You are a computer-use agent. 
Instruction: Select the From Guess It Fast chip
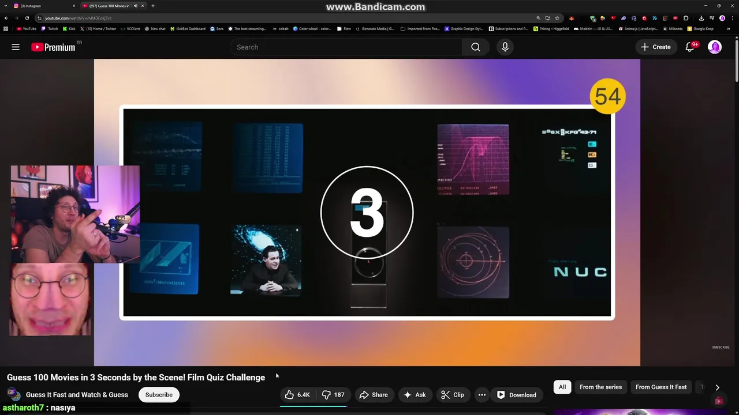click(661, 387)
